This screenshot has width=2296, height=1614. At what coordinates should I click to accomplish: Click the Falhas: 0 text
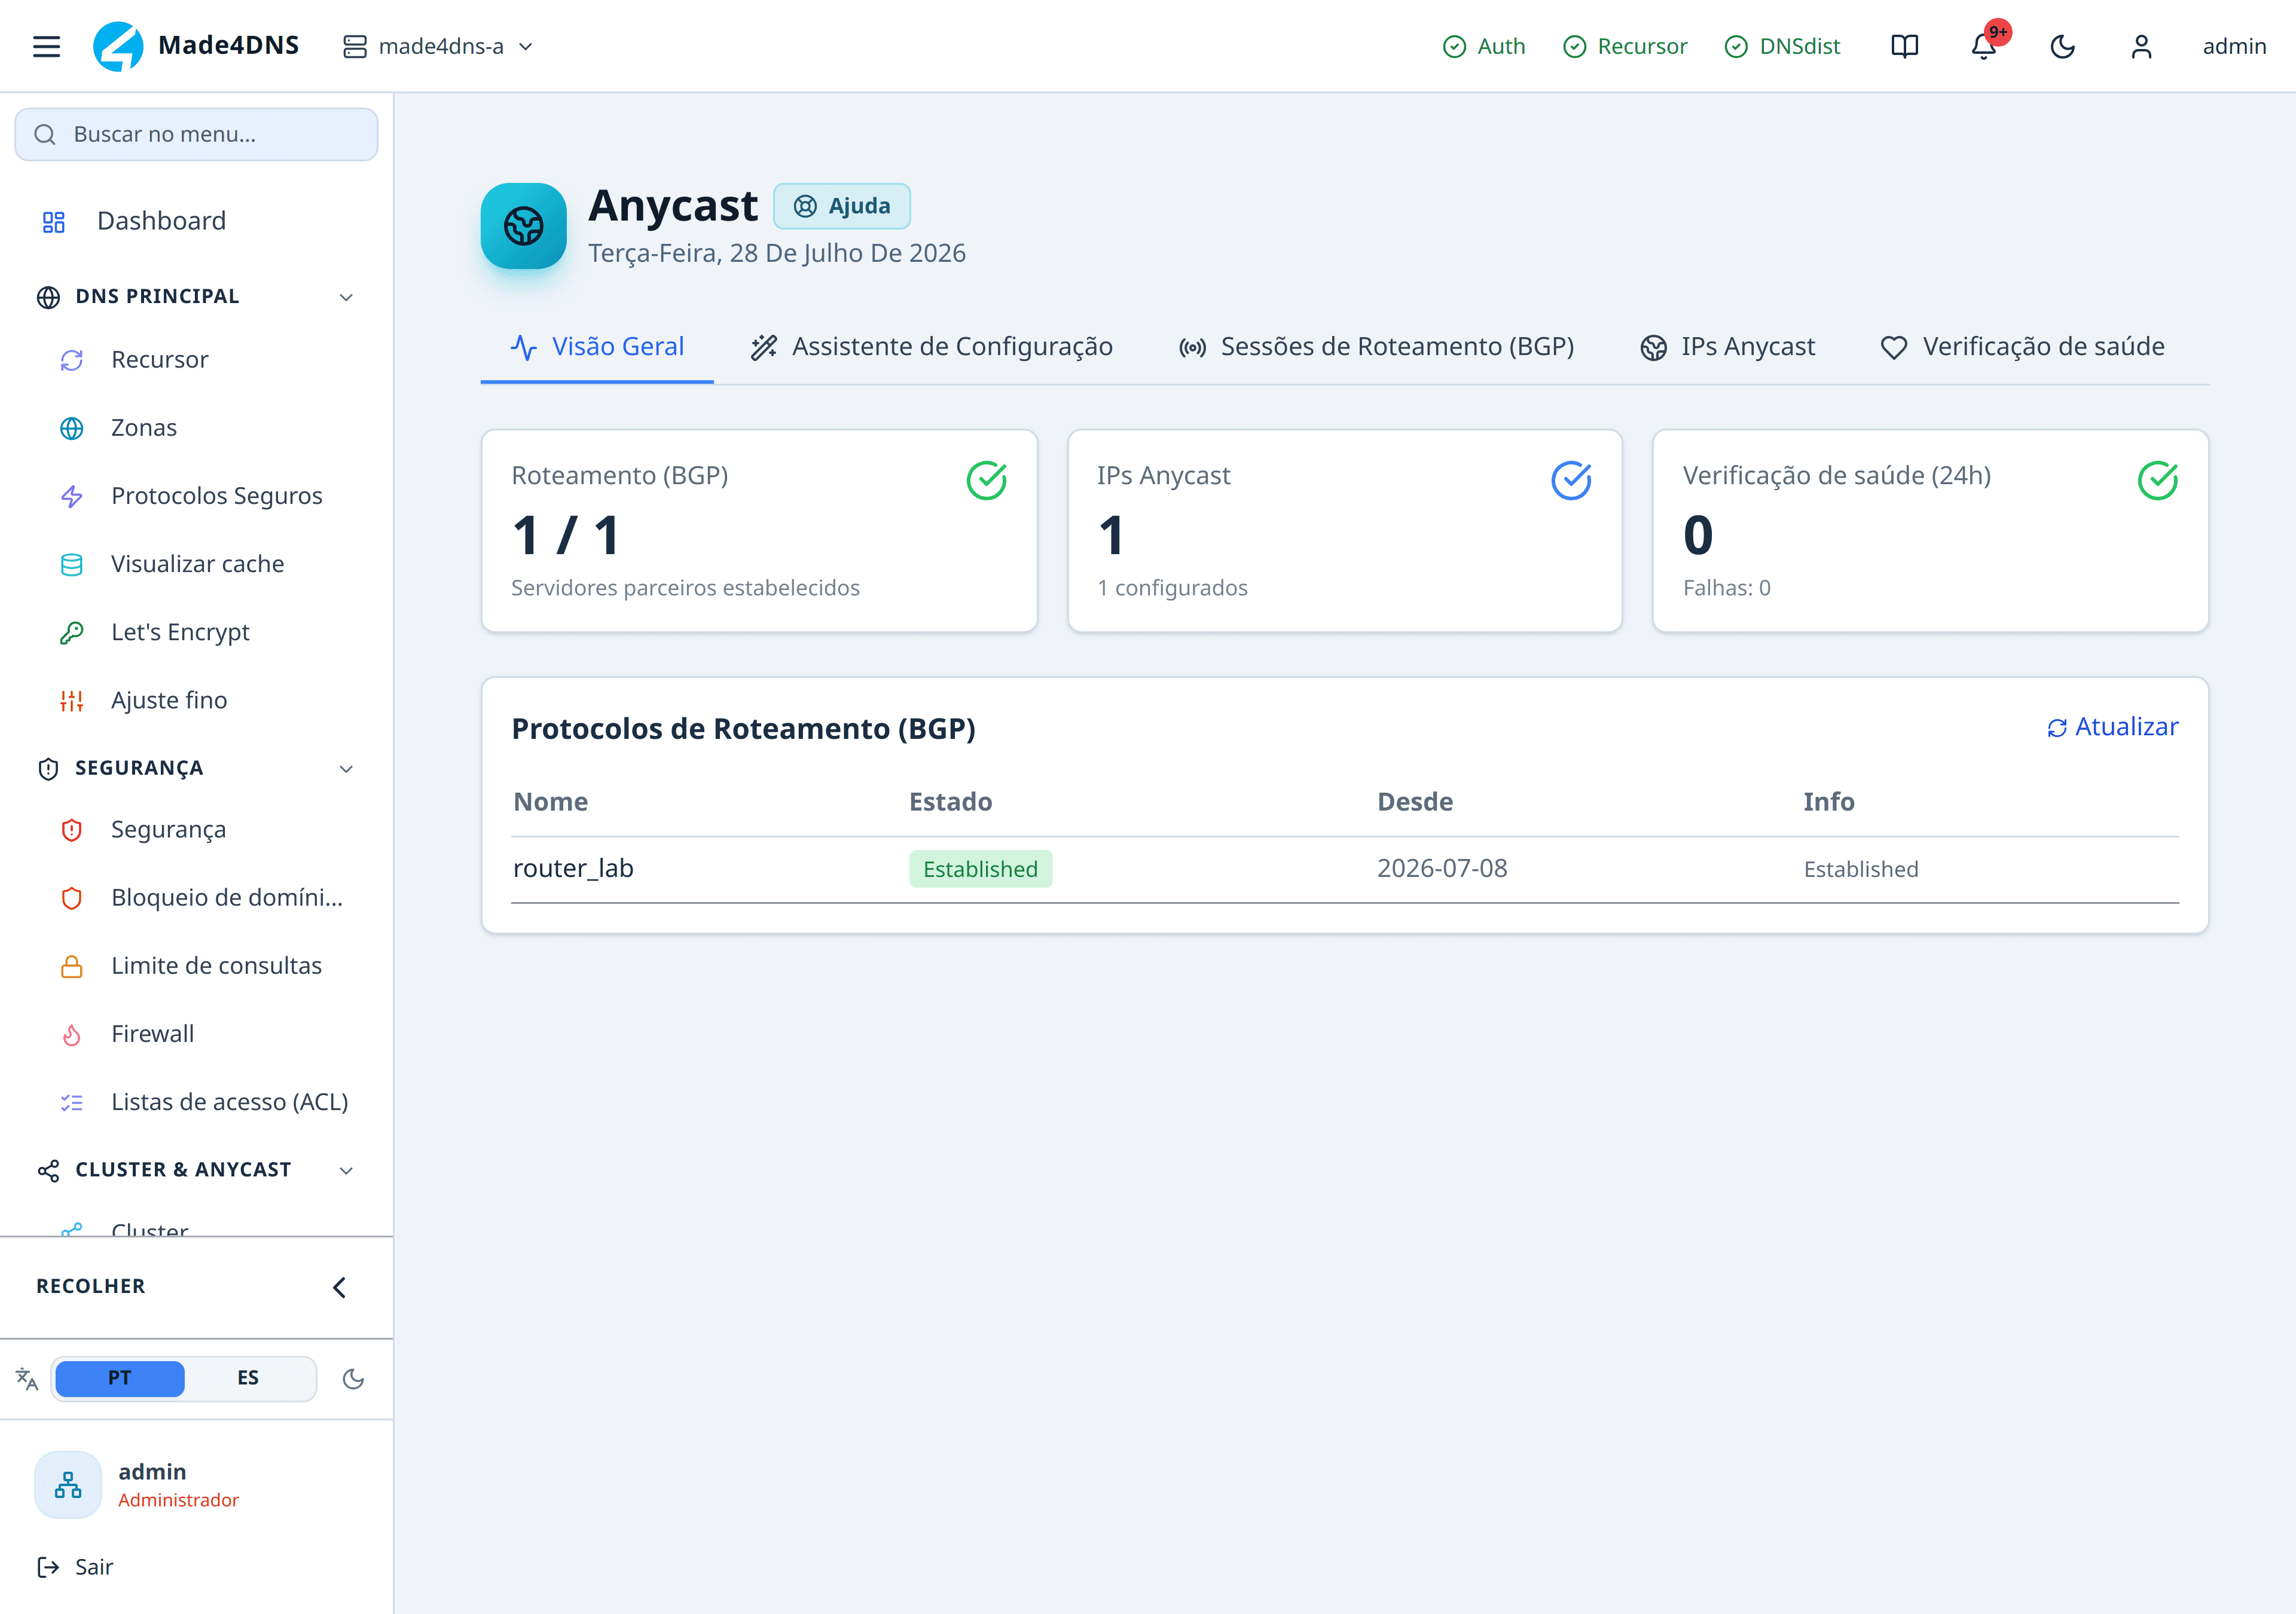click(x=1726, y=588)
